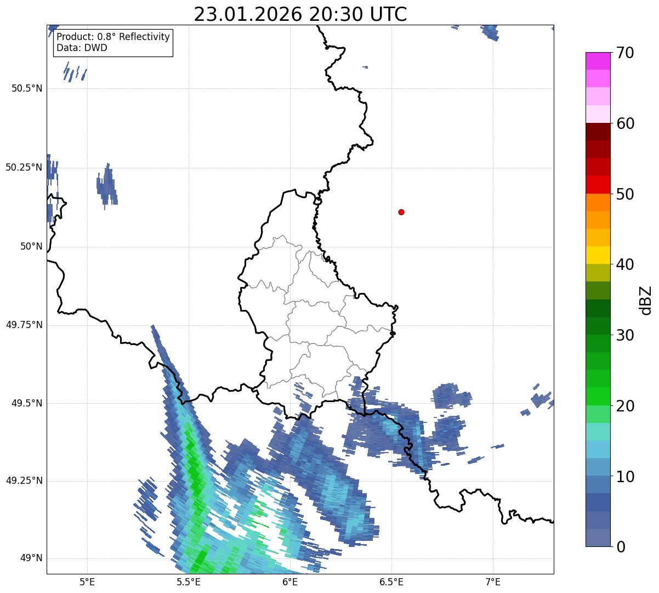Click the yellow colorbar segment at 40

598,255
